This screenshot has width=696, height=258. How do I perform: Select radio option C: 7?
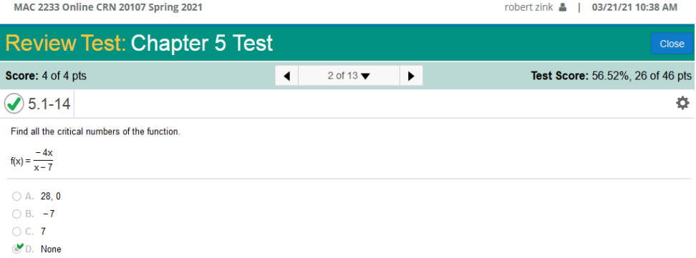(x=16, y=232)
